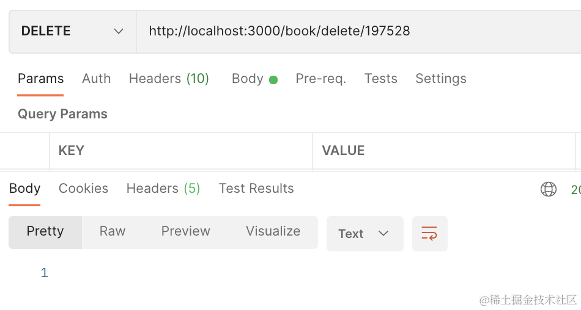Click the globe network icon
This screenshot has height=310, width=581.
coord(549,189)
